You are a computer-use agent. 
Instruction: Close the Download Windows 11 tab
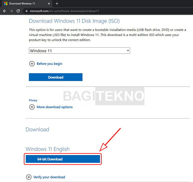coord(49,4)
